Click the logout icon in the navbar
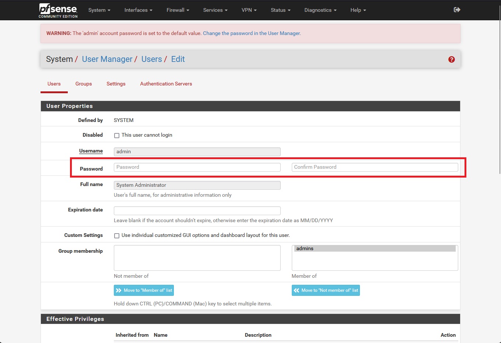 [x=457, y=10]
